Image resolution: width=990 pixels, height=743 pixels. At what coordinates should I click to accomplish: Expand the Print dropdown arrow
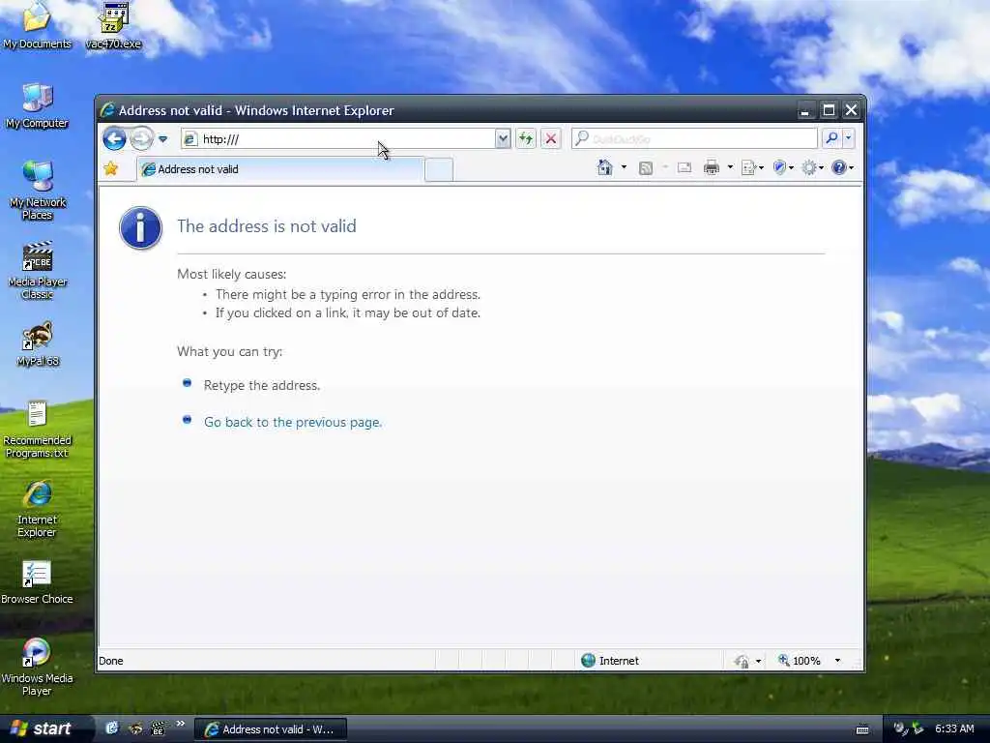coord(731,167)
